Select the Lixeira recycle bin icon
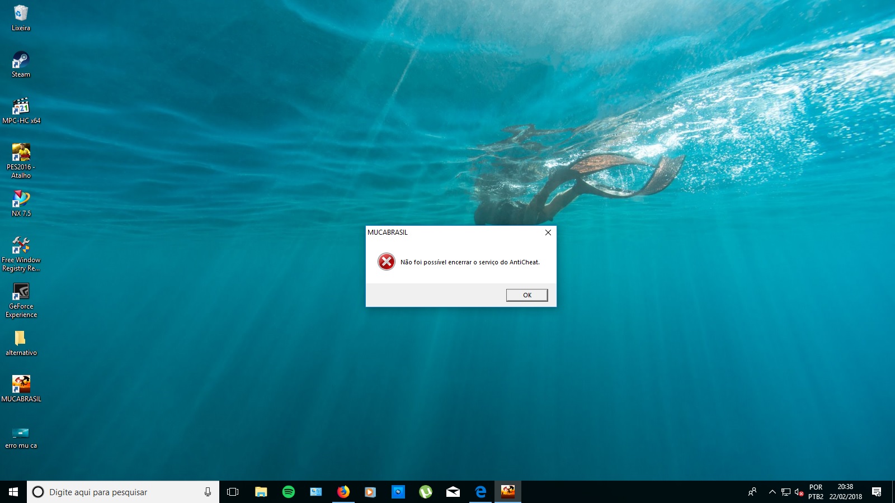 pyautogui.click(x=21, y=14)
